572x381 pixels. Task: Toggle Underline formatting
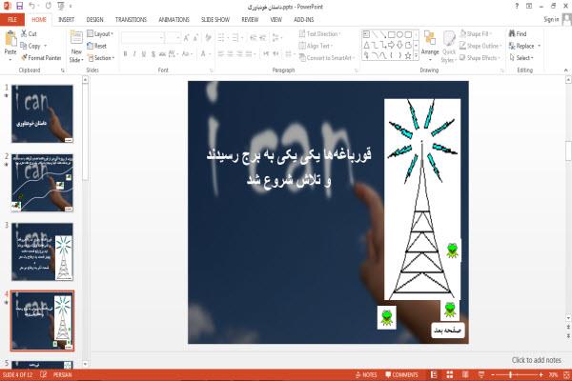click(144, 54)
